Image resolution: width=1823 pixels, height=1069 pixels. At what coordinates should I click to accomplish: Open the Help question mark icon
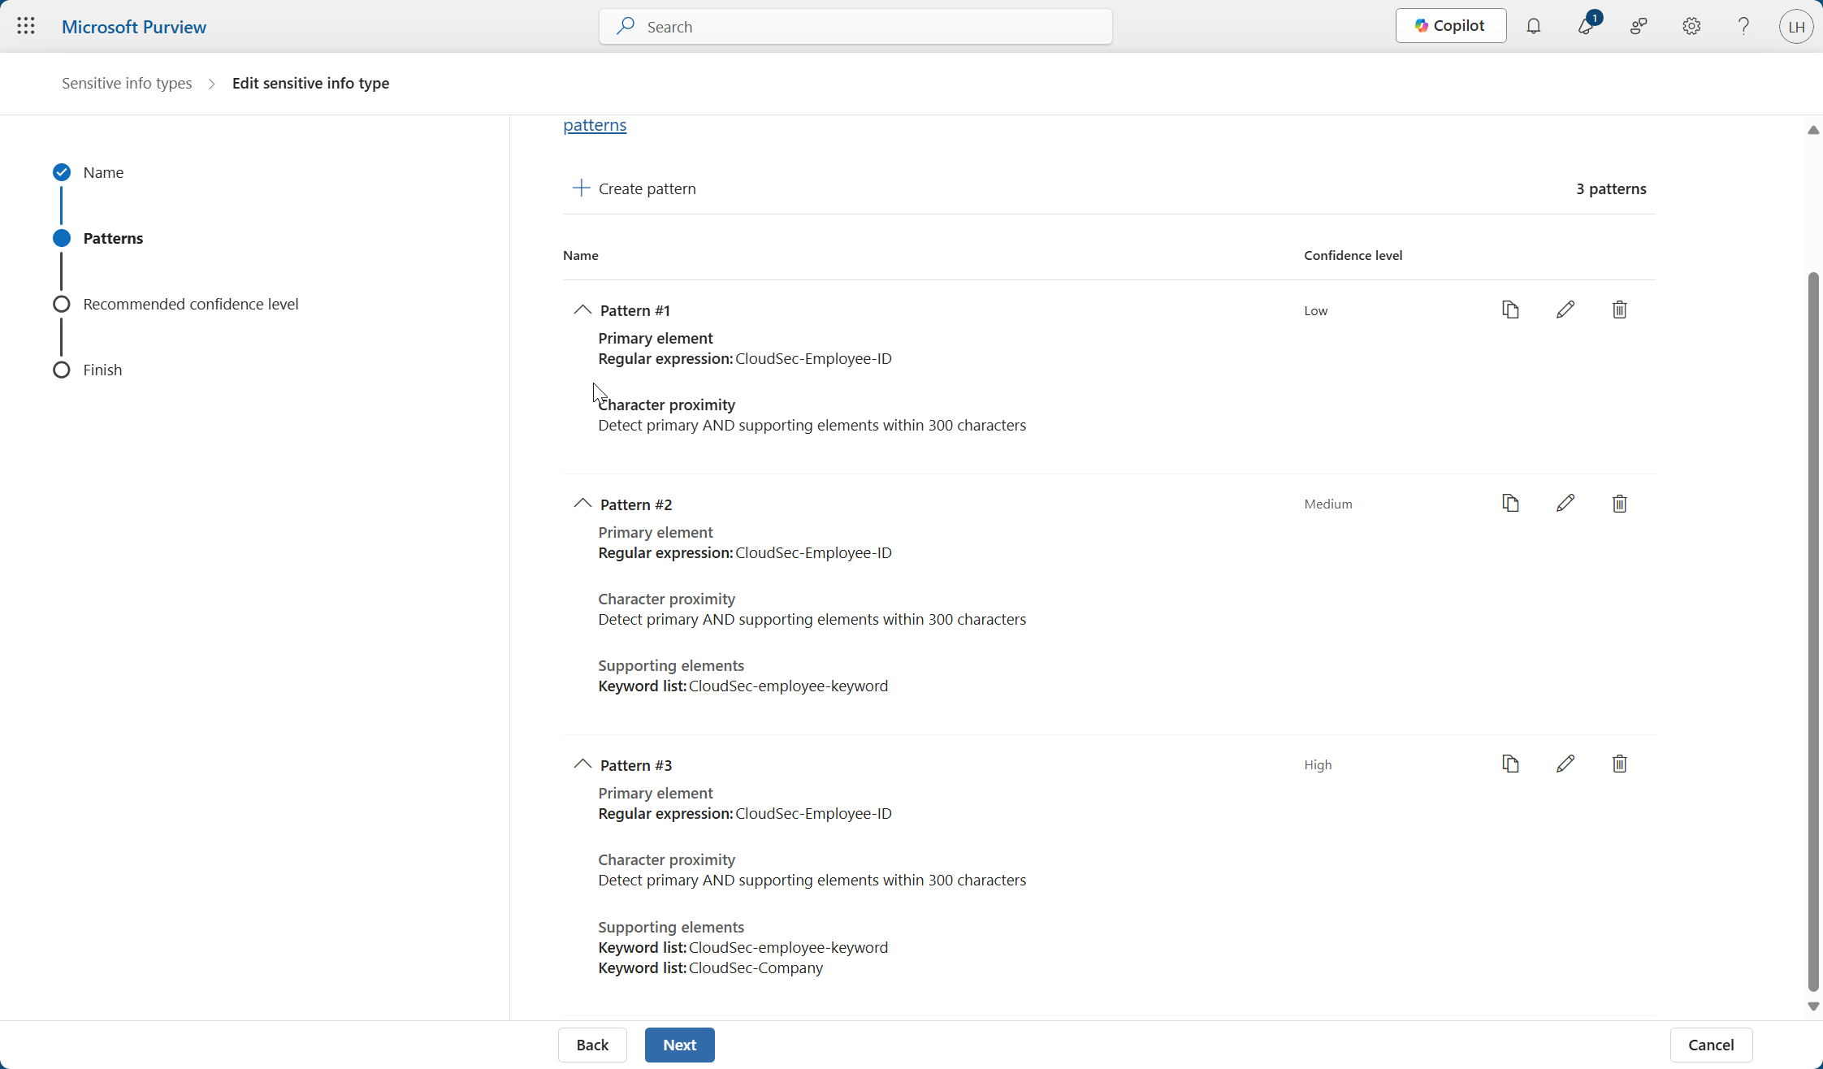[x=1743, y=26]
